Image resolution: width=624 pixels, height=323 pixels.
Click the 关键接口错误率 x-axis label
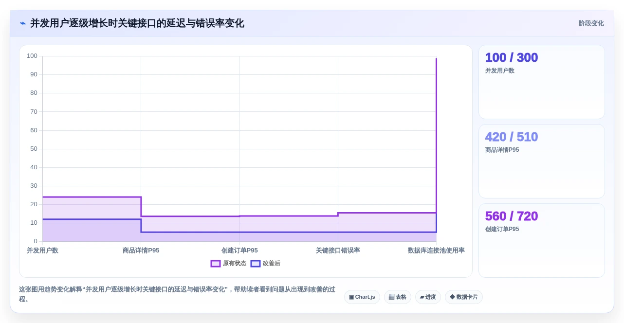click(x=338, y=251)
